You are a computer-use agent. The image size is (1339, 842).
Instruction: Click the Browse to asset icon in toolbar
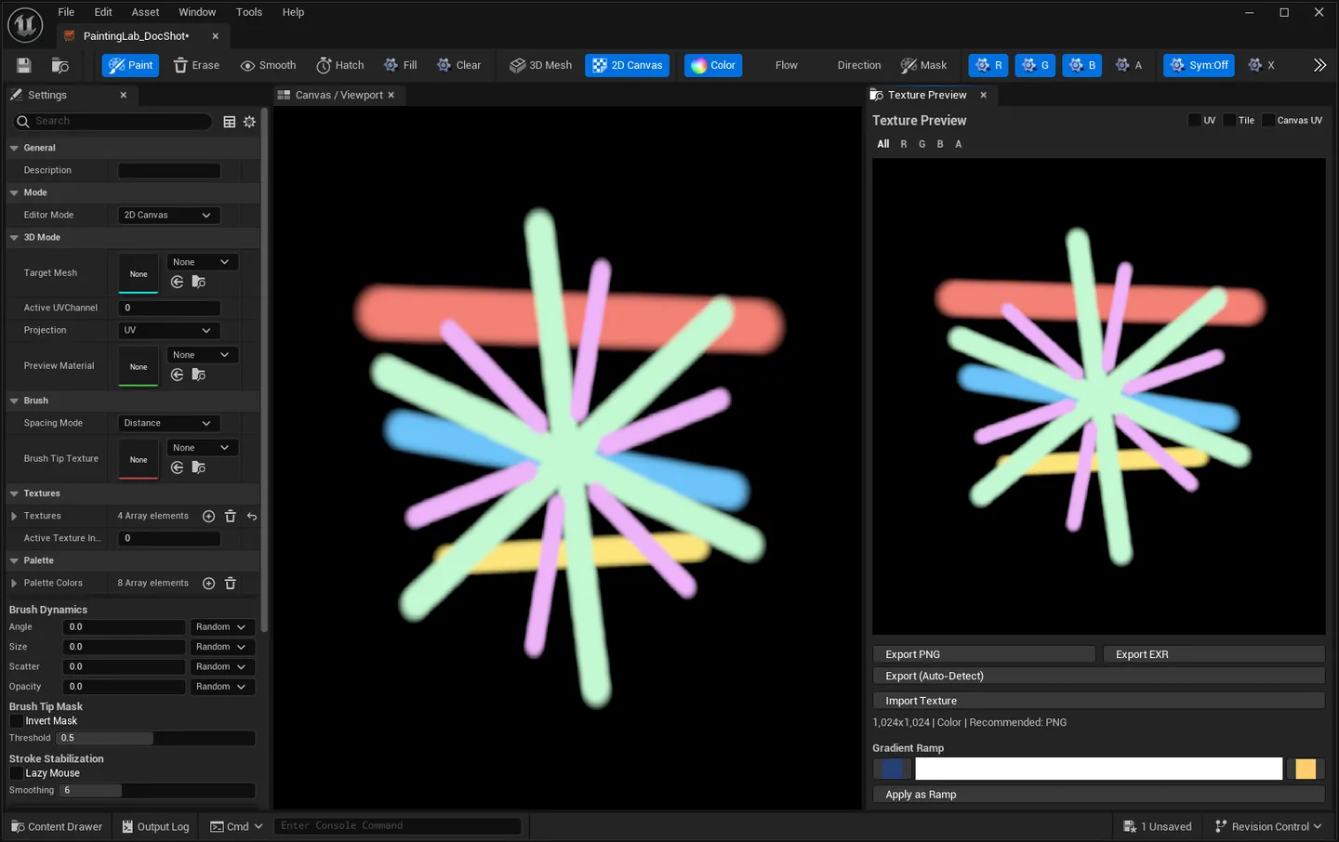pos(60,65)
